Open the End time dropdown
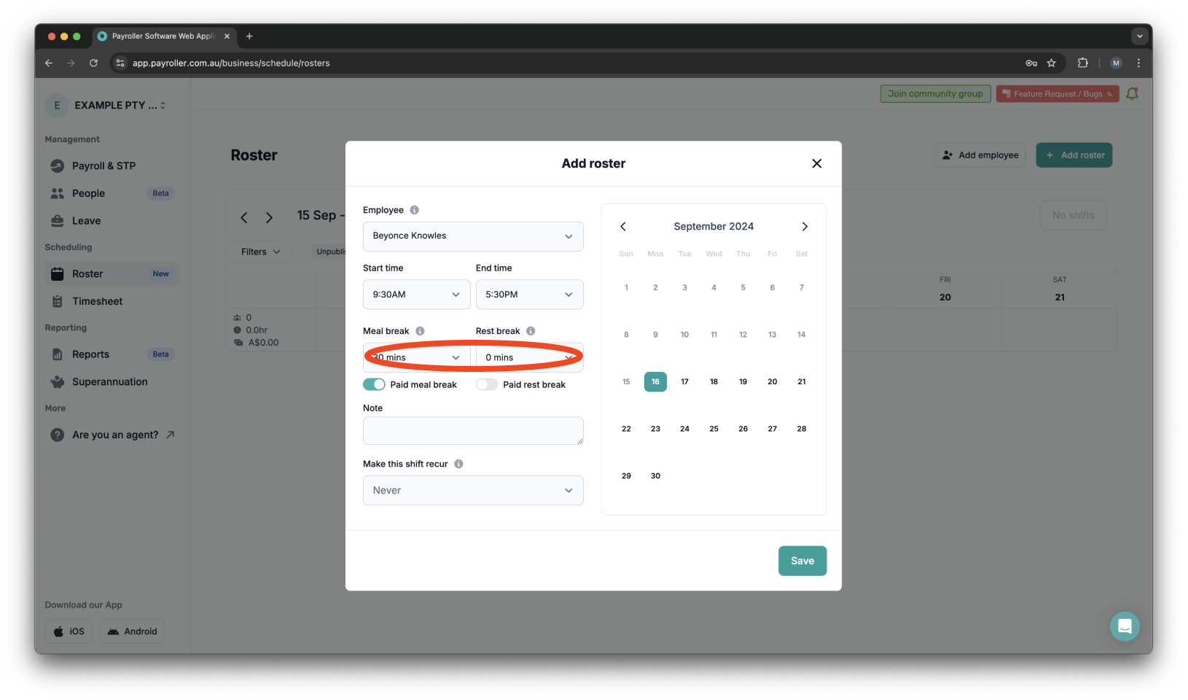Screen dimensions: 1188x700 [529, 295]
